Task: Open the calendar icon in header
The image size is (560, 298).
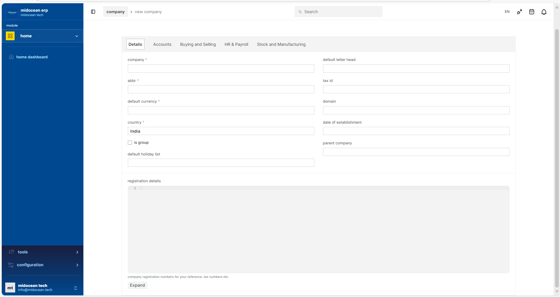Action: (x=532, y=12)
